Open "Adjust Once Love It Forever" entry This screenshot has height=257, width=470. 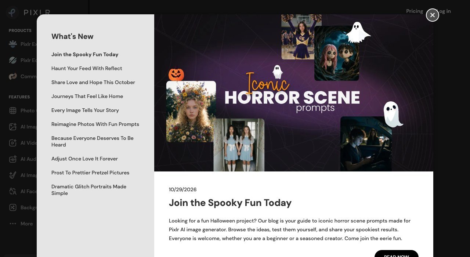pyautogui.click(x=85, y=159)
